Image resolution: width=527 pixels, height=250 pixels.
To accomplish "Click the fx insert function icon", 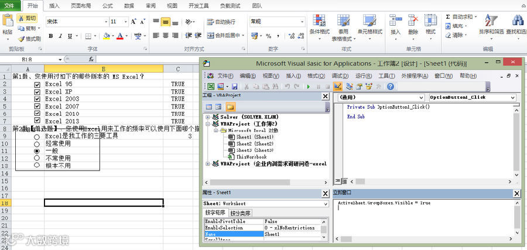I will (91, 60).
